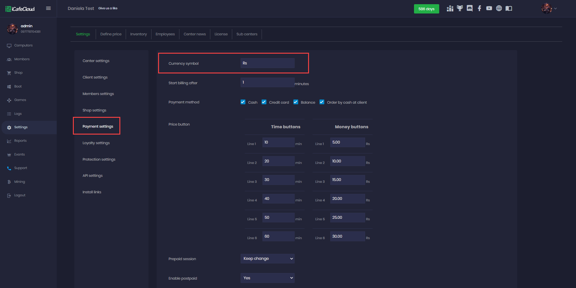
Task: Go to the Employees tab
Action: coord(165,34)
